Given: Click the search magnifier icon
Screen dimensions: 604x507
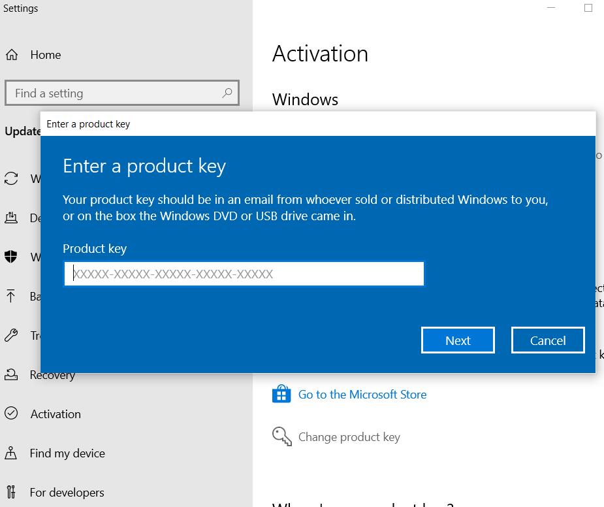Looking at the screenshot, I should pos(227,93).
